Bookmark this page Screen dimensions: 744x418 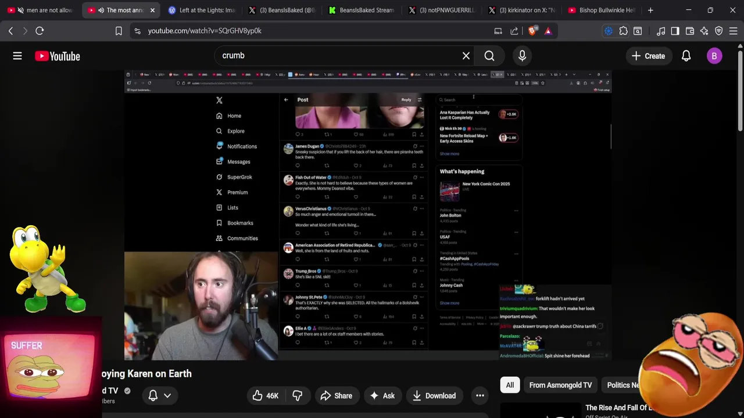[119, 31]
